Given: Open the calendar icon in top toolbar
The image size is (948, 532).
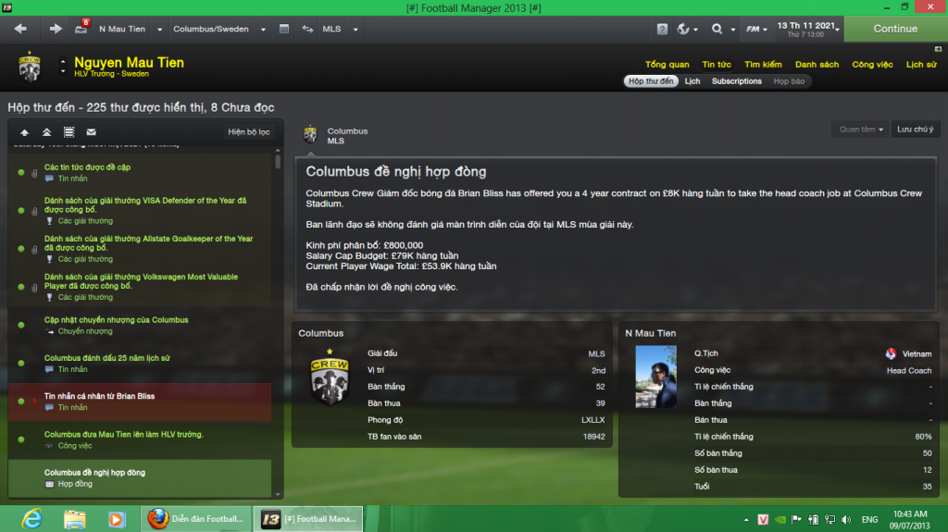Looking at the screenshot, I should (284, 29).
